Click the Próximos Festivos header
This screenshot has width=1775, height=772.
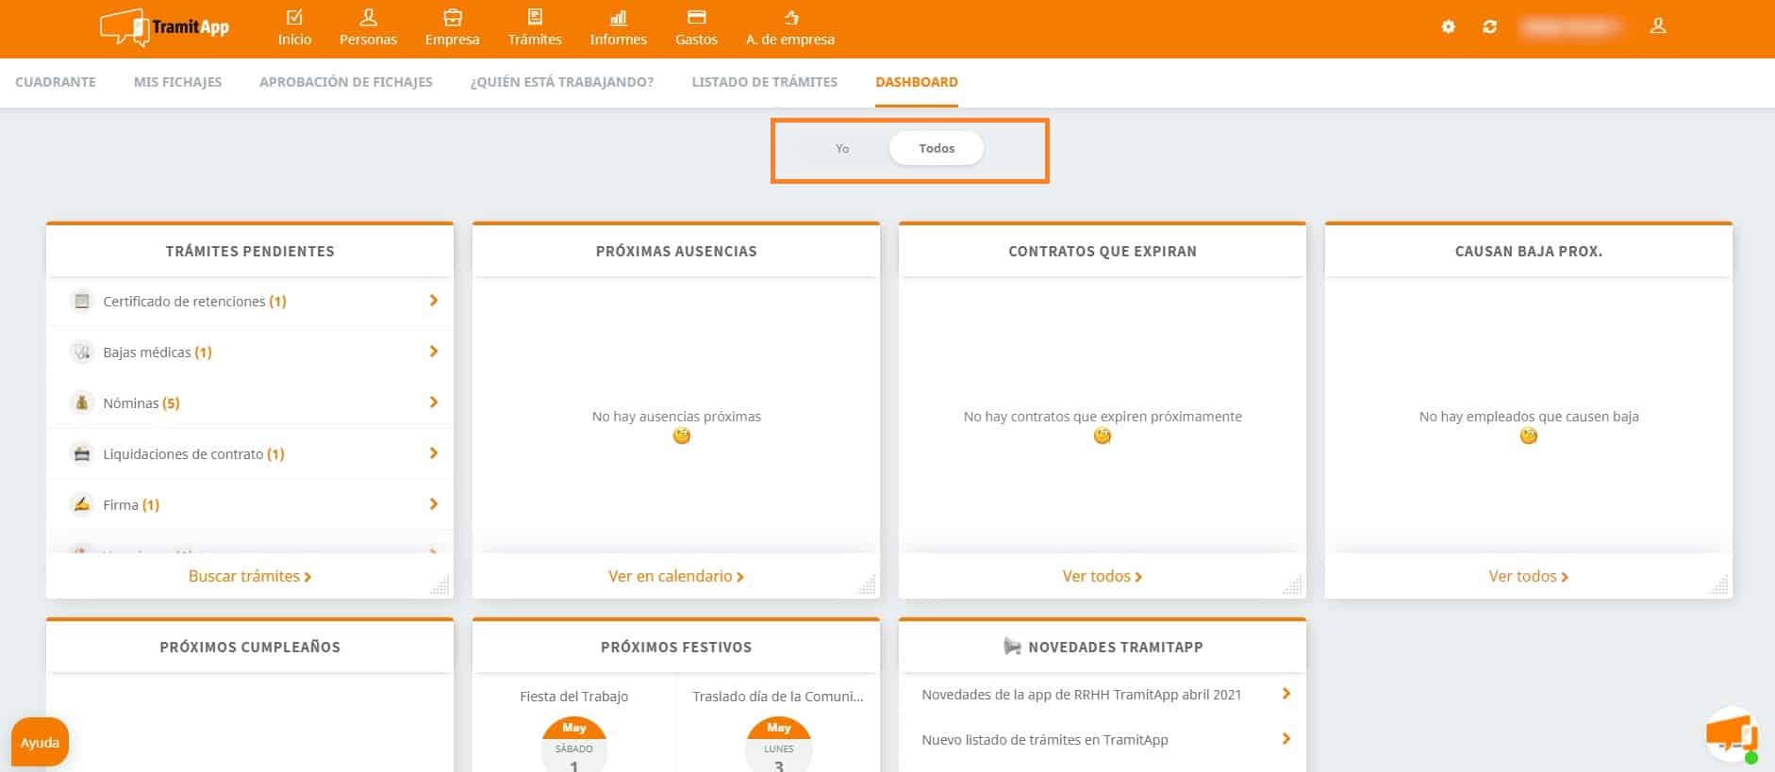[676, 647]
